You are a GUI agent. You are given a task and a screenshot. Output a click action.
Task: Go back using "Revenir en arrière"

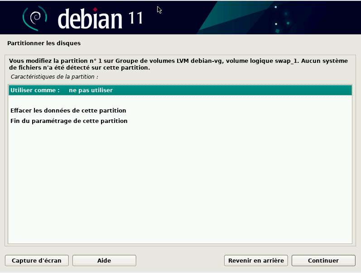pos(256,260)
